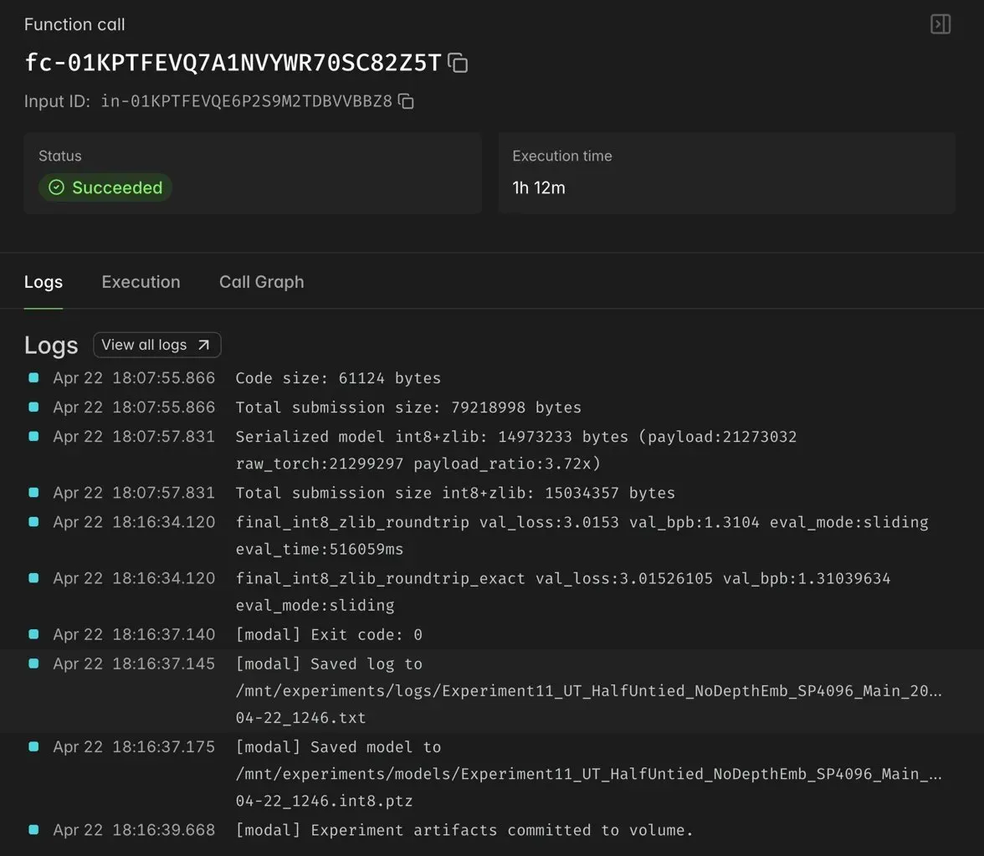Viewport: 984px width, 856px height.
Task: Click the Status label
Action: click(60, 156)
